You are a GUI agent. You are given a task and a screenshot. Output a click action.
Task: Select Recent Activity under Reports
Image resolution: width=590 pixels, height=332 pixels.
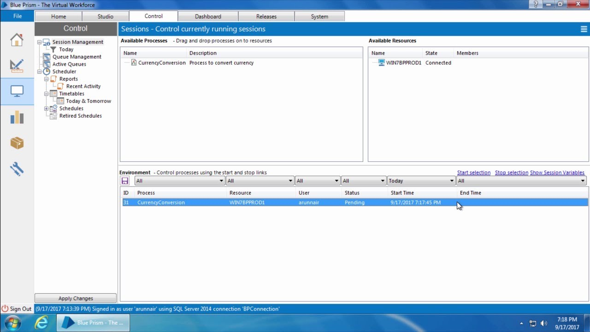point(83,86)
